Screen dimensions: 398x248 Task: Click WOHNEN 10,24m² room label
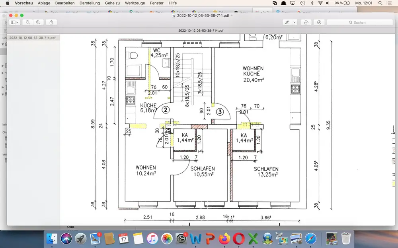pos(146,170)
